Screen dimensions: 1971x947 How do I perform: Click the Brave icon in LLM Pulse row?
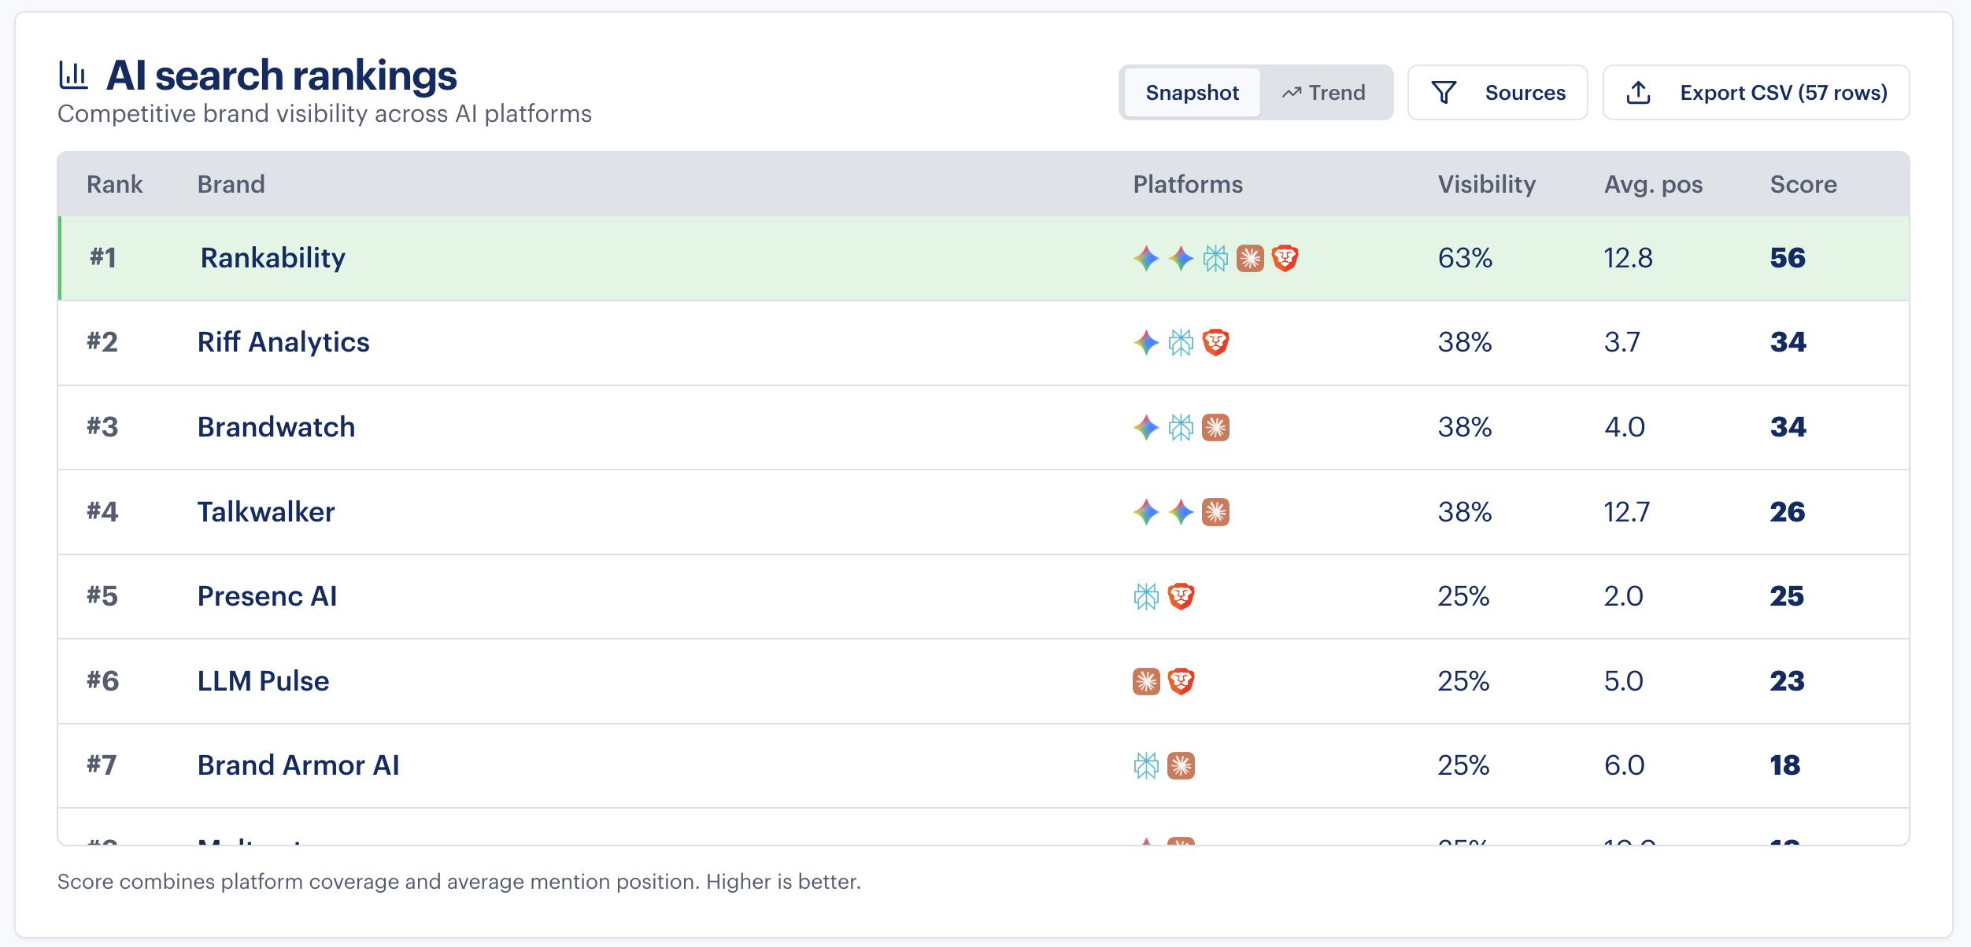(1181, 681)
